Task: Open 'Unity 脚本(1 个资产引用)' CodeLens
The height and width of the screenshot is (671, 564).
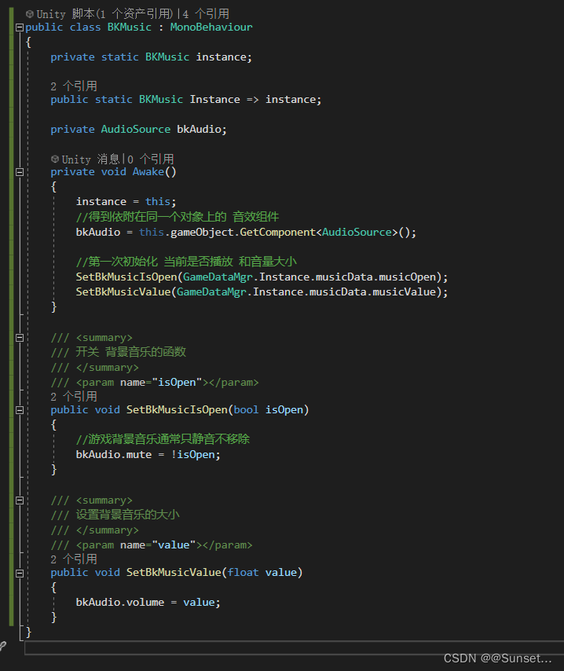Action: pos(105,14)
